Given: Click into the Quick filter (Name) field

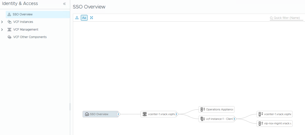Looking at the screenshot, I should pos(288,18).
